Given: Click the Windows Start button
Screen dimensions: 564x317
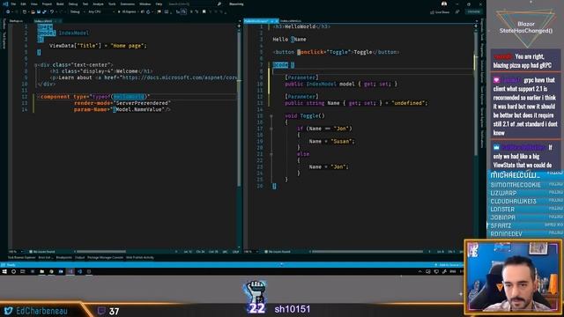Looking at the screenshot, I should click(4, 272).
